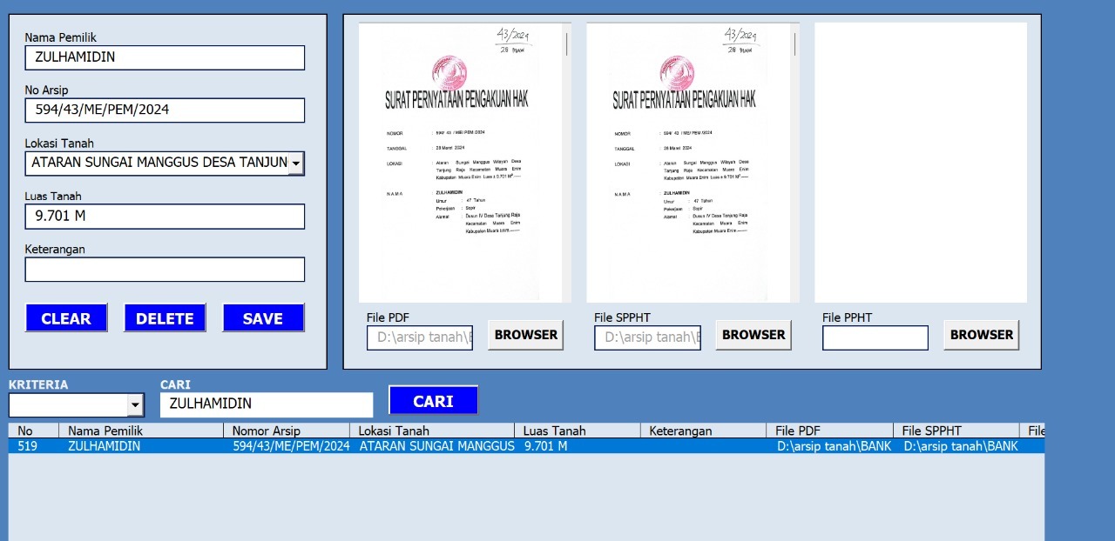
Task: Click the CARI search text box
Action: 266,404
